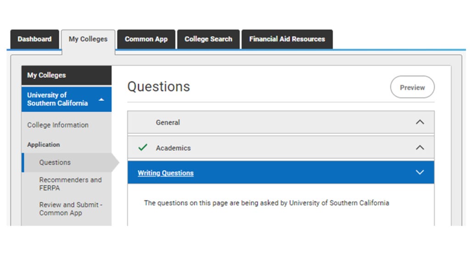Collapse the General section chevron

419,122
